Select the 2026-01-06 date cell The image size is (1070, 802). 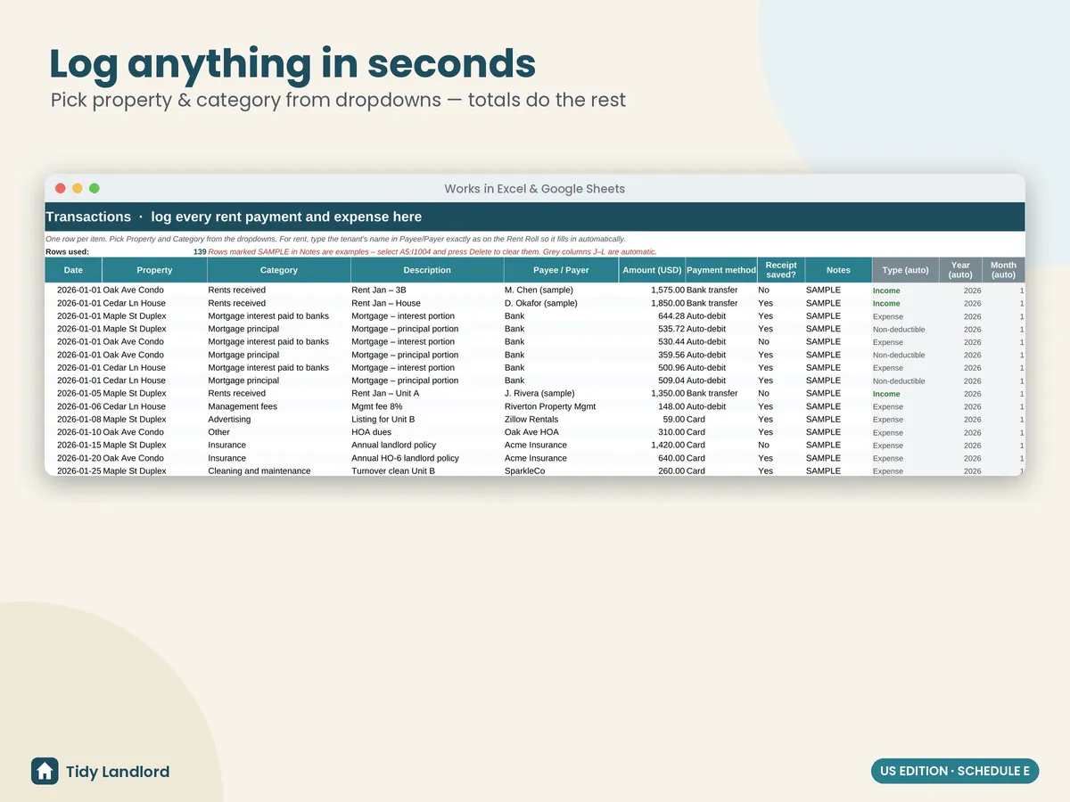73,406
